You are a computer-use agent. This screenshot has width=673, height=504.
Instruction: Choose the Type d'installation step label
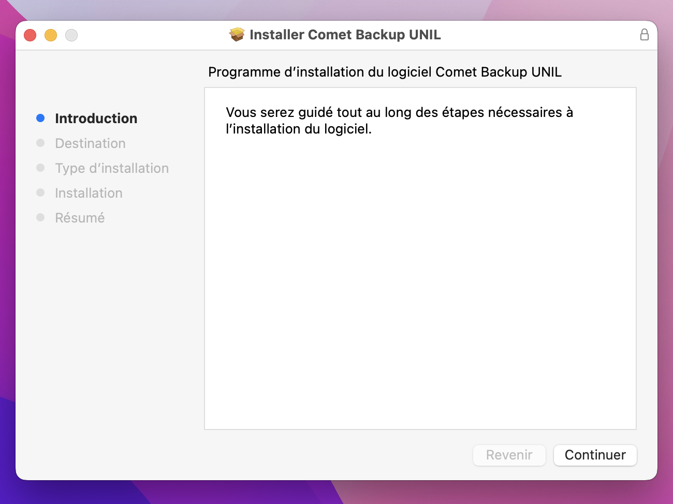pyautogui.click(x=112, y=168)
